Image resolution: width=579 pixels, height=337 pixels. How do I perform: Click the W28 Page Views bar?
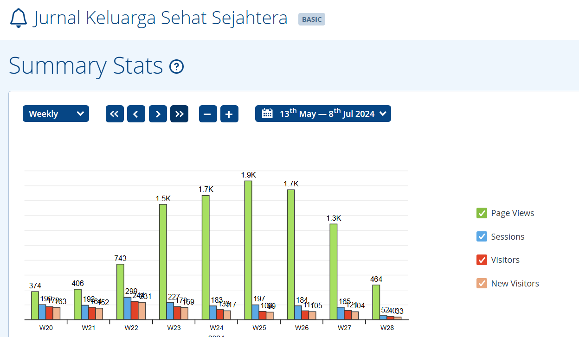376,302
